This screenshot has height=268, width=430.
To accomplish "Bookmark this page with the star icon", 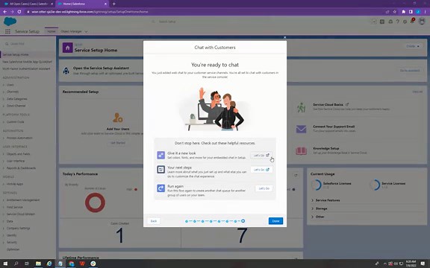I will coord(395,12).
